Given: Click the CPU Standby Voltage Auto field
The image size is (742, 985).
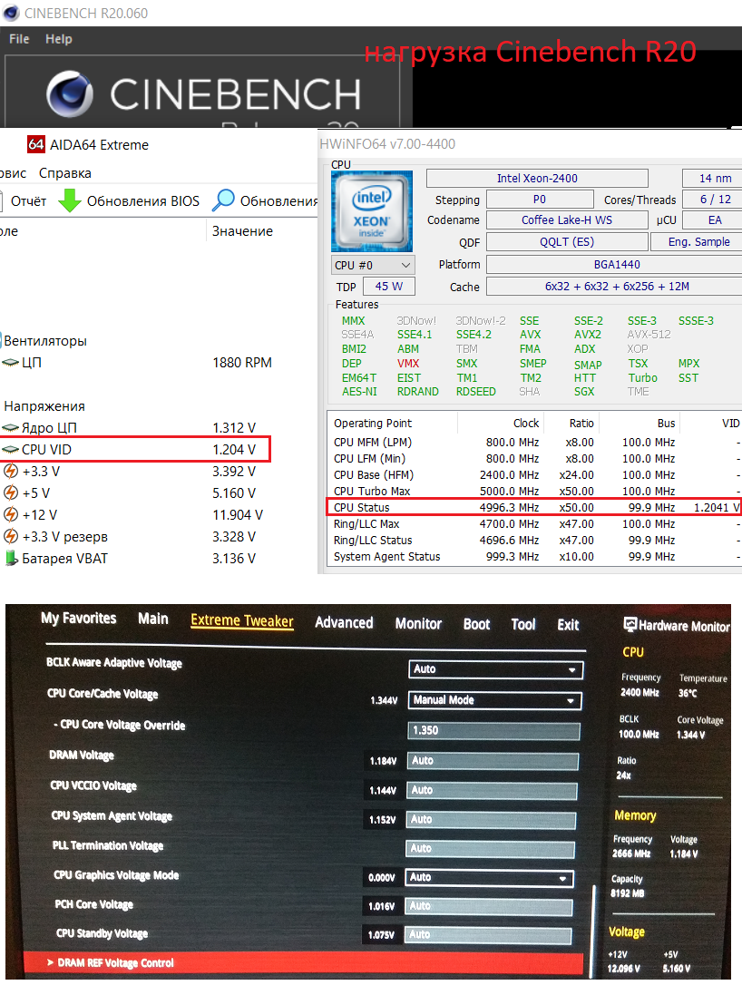Looking at the screenshot, I should [488, 935].
